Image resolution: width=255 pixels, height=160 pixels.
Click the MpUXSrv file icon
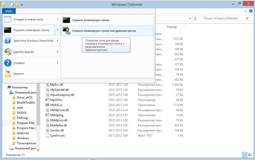[x=47, y=100]
